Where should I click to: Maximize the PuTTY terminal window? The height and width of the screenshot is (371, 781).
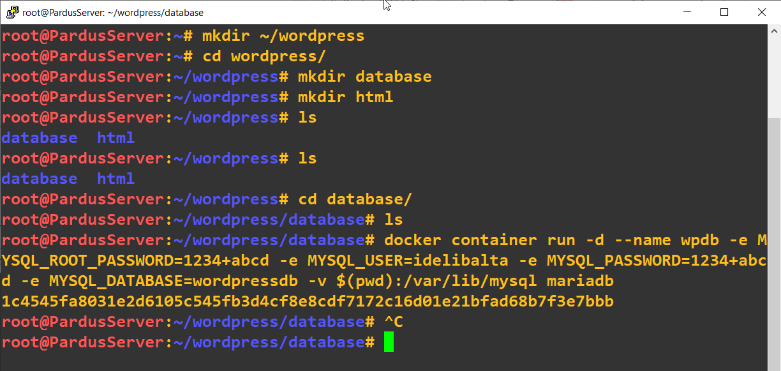point(724,12)
